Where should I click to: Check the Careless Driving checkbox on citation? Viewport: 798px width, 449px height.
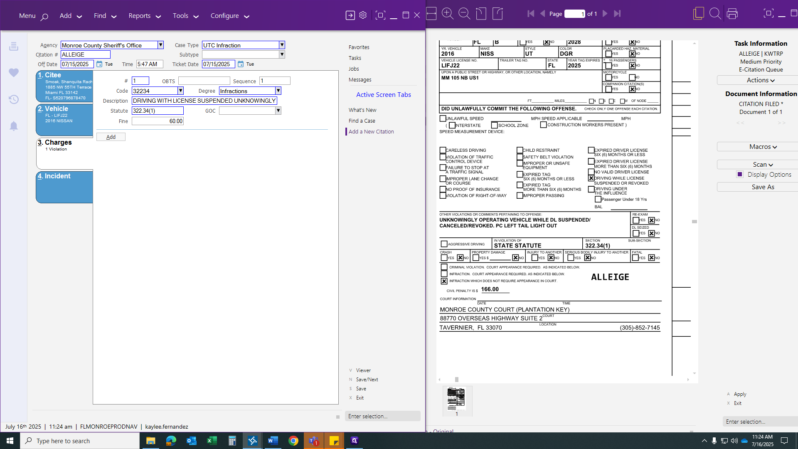point(443,150)
